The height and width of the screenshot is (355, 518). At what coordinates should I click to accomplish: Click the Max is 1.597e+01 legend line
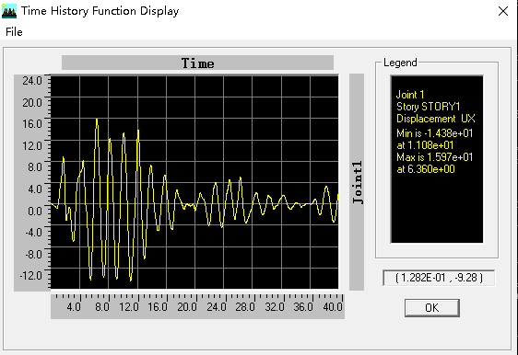pyautogui.click(x=434, y=157)
